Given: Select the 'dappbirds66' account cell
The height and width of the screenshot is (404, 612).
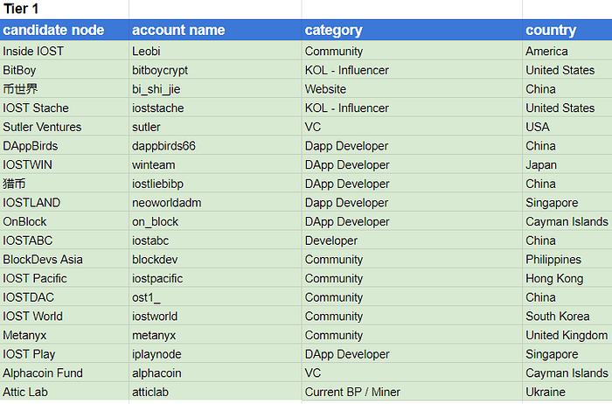Looking at the screenshot, I should coord(215,146).
